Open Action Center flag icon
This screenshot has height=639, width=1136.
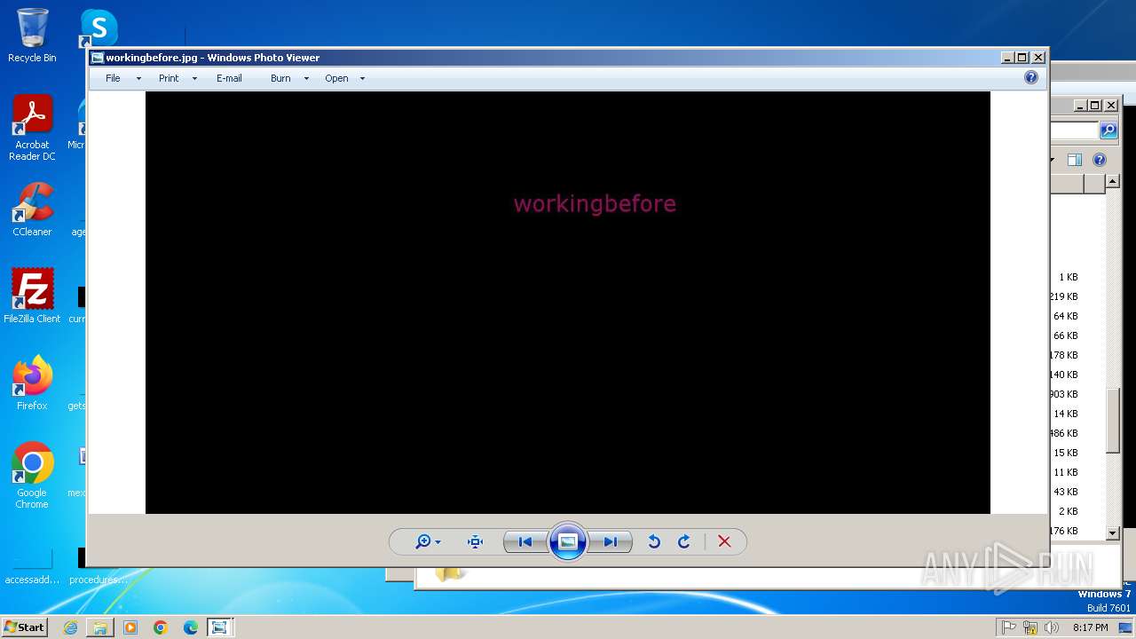(1008, 627)
